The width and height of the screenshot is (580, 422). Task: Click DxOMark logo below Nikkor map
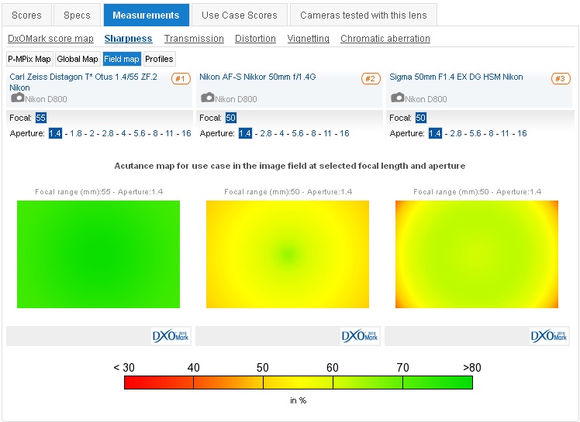coord(360,336)
